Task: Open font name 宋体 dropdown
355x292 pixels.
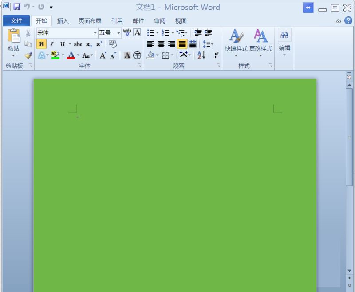Action: pyautogui.click(x=95, y=33)
